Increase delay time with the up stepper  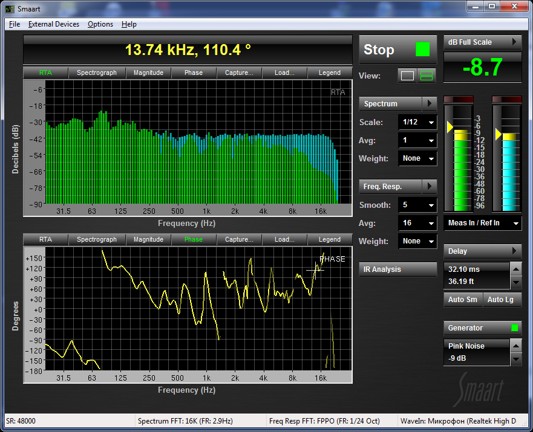(515, 269)
